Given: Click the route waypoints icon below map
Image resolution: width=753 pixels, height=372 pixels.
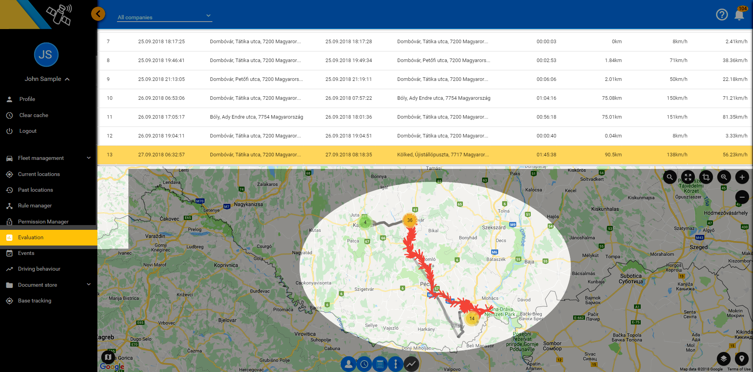Looking at the screenshot, I should tap(395, 364).
